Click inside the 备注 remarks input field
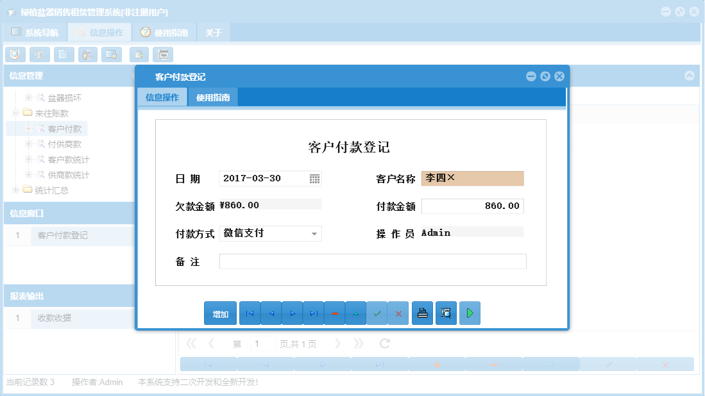The width and height of the screenshot is (705, 396). coord(372,261)
